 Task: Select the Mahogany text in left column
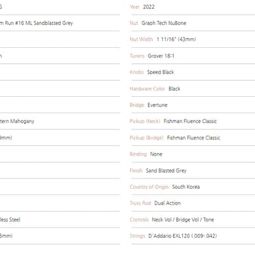coord(22,121)
